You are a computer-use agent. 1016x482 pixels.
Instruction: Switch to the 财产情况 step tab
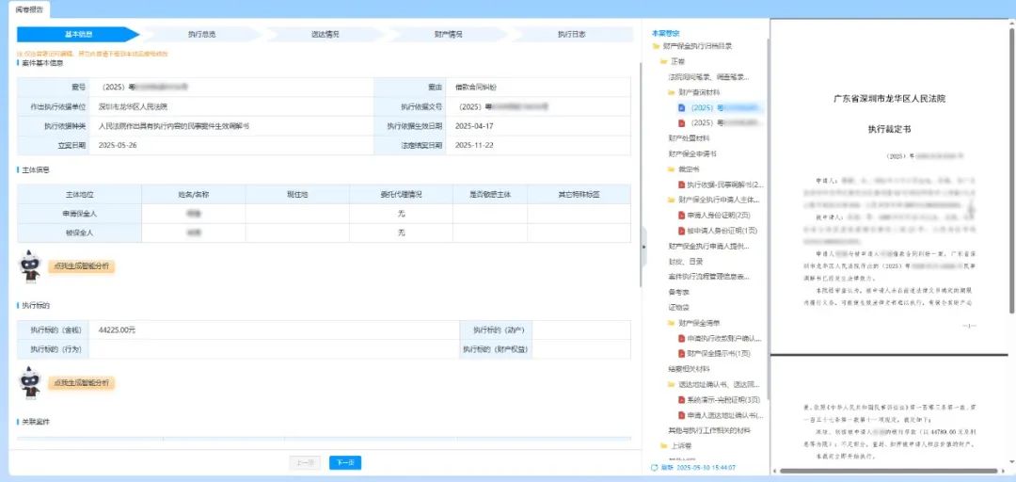click(x=449, y=35)
